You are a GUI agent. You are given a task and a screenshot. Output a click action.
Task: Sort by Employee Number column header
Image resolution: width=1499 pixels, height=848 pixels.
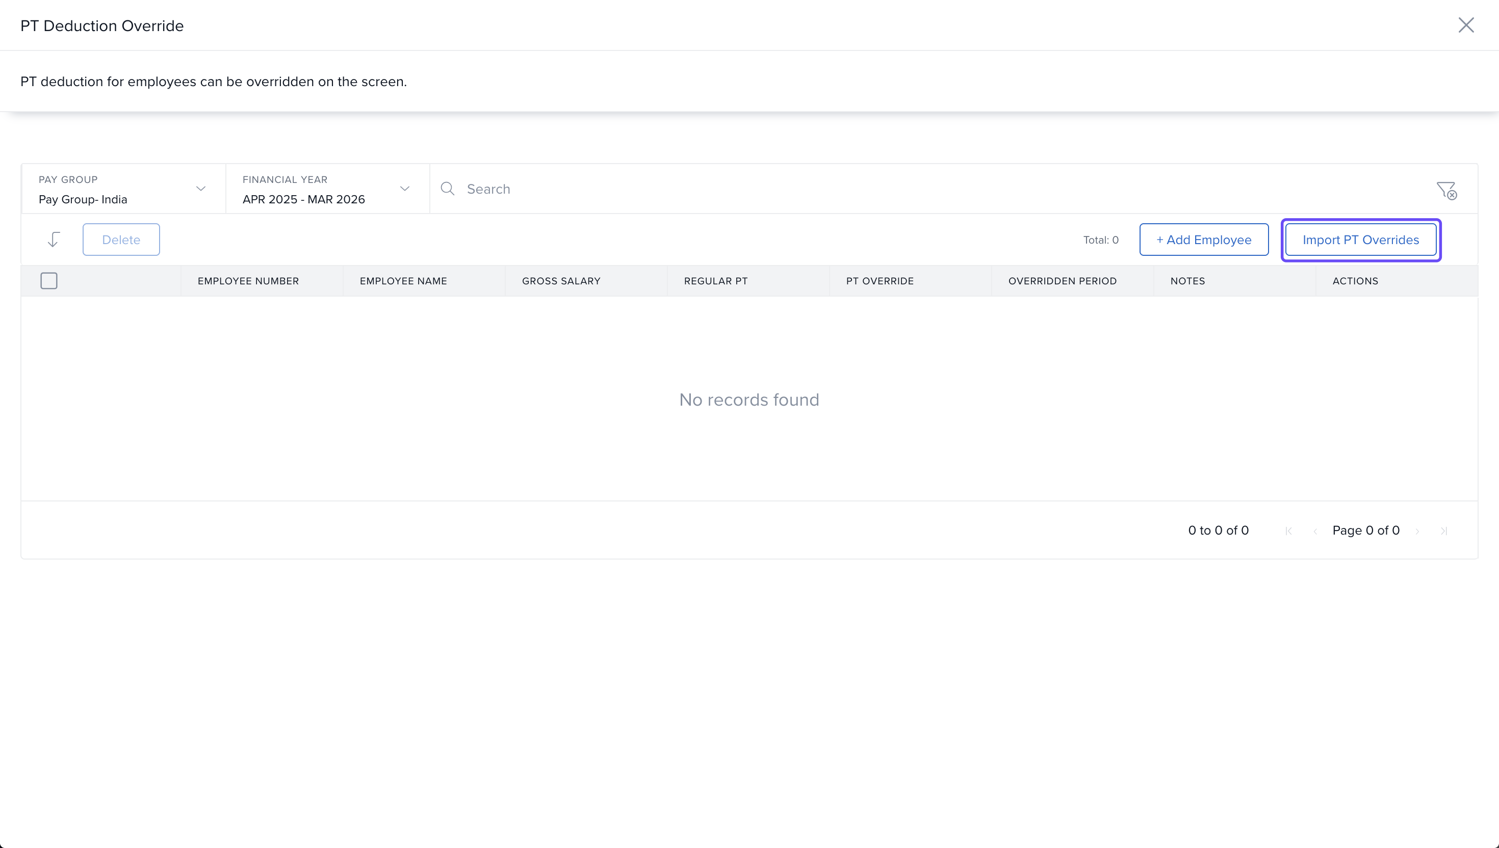[248, 281]
